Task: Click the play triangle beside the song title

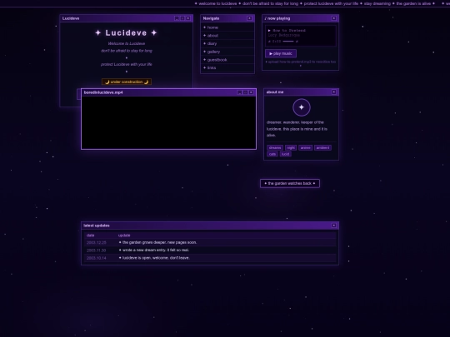Action: (x=269, y=31)
